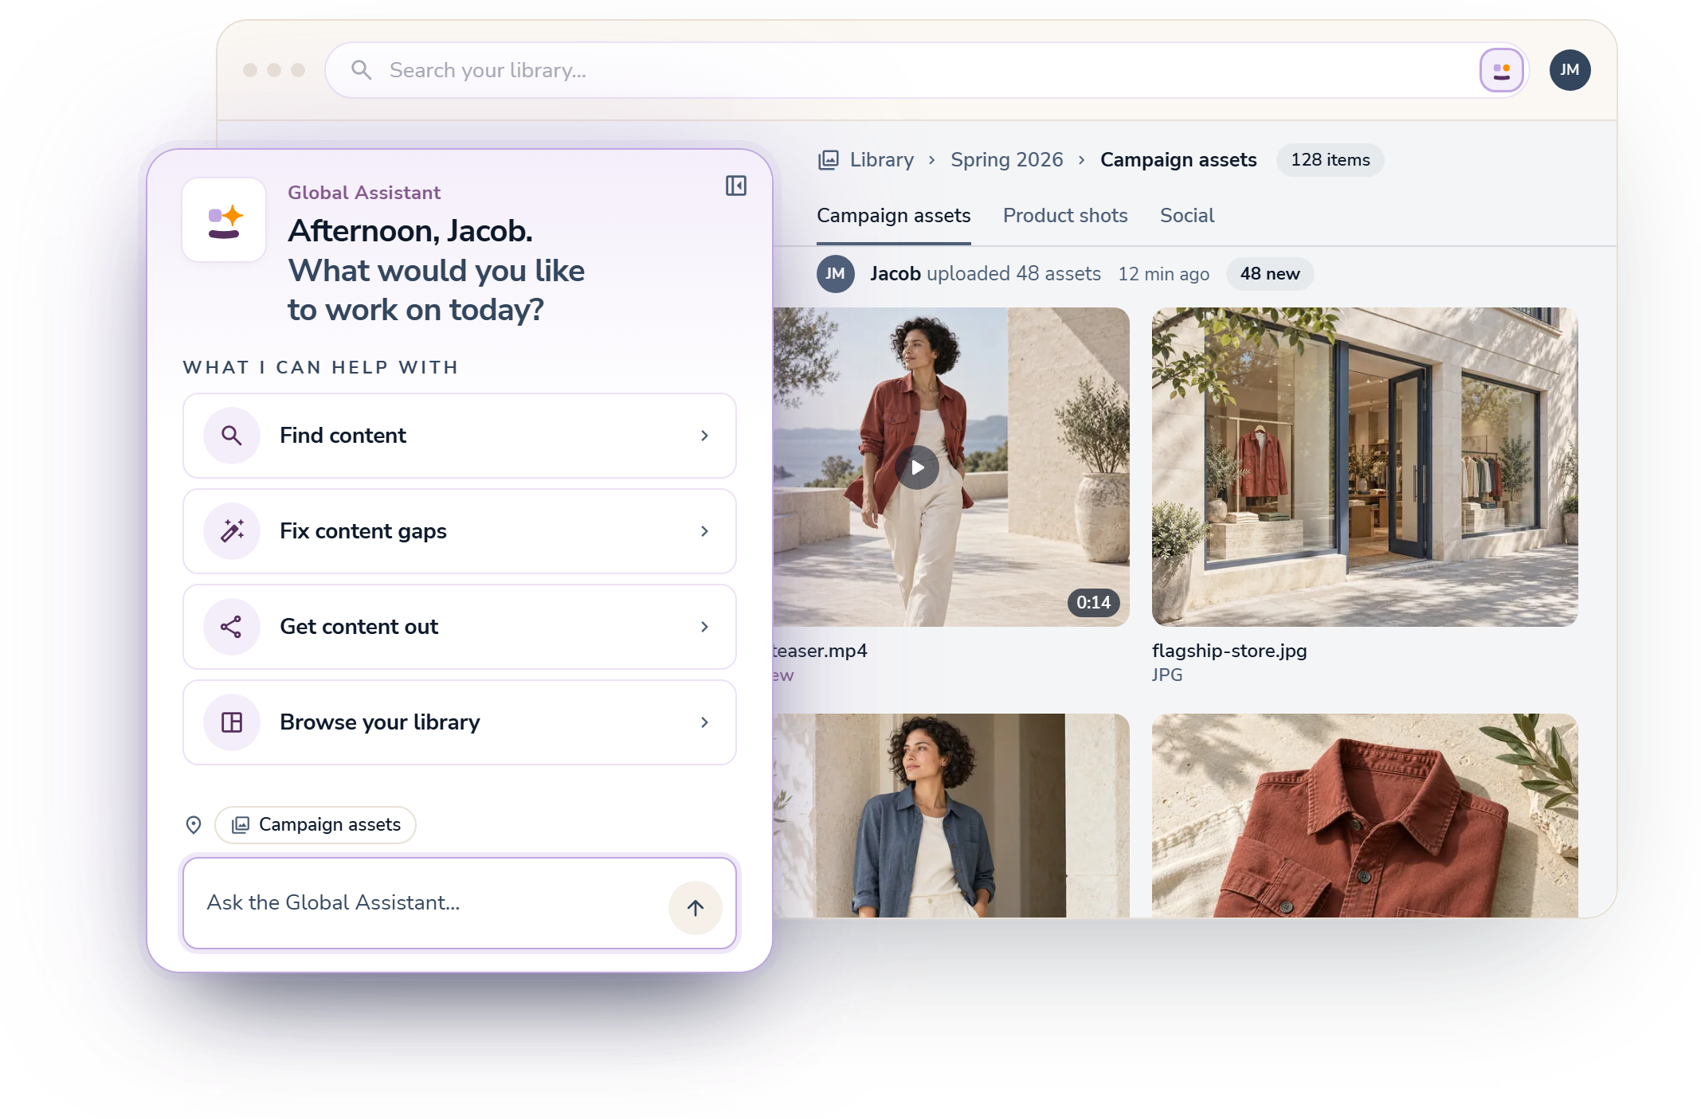Expand Browse your library chevron arrow
Image resolution: width=1701 pixels, height=1119 pixels.
tap(704, 722)
